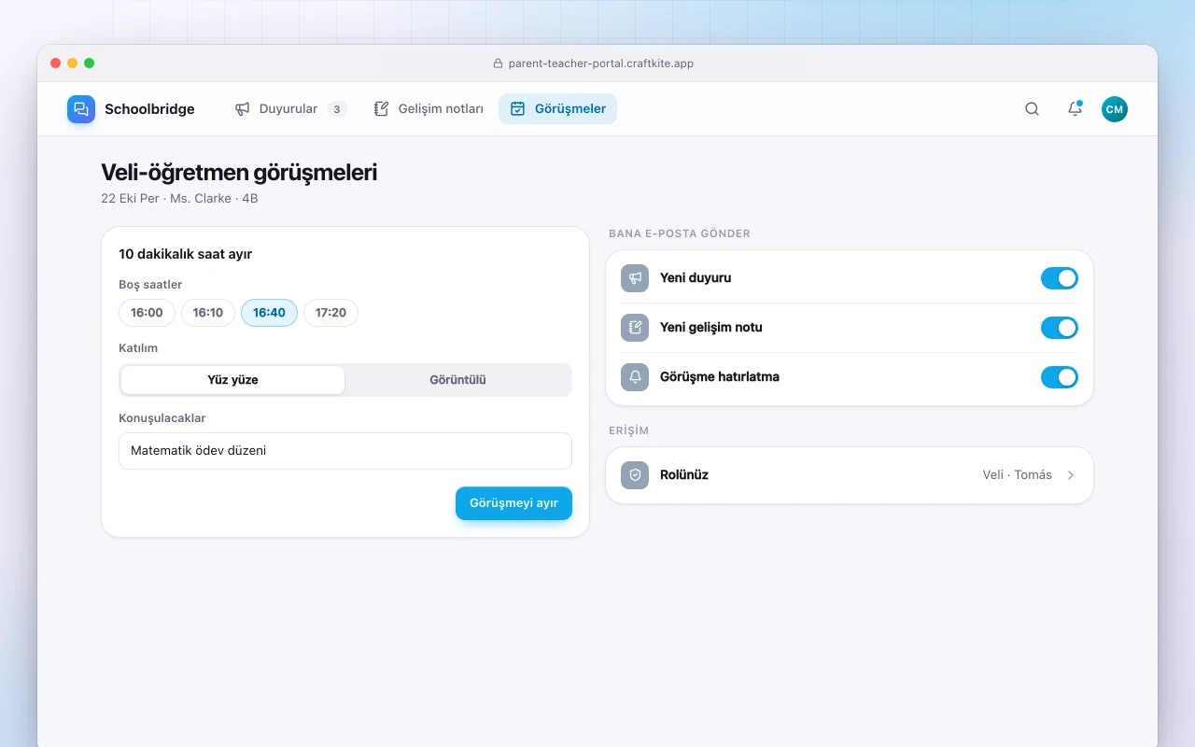Image resolution: width=1195 pixels, height=747 pixels.
Task: Click the Duyurular badge showing 3
Action: [x=337, y=109]
